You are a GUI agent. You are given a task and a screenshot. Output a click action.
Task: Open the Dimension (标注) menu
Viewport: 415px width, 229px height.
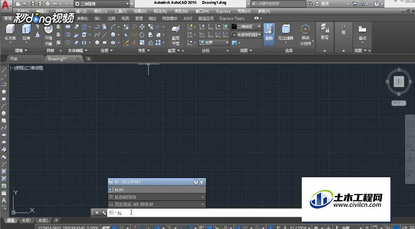point(160,11)
